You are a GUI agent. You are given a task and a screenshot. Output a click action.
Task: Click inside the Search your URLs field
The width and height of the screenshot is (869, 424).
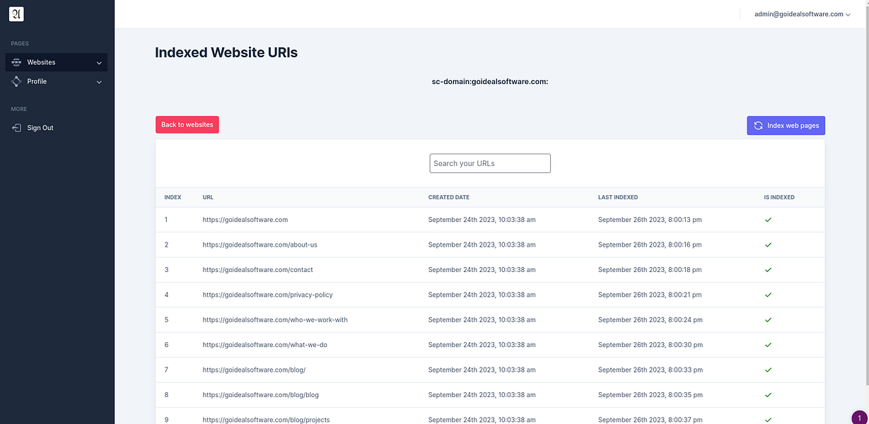490,163
